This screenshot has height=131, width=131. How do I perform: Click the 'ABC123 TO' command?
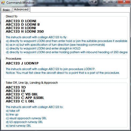[16, 87]
